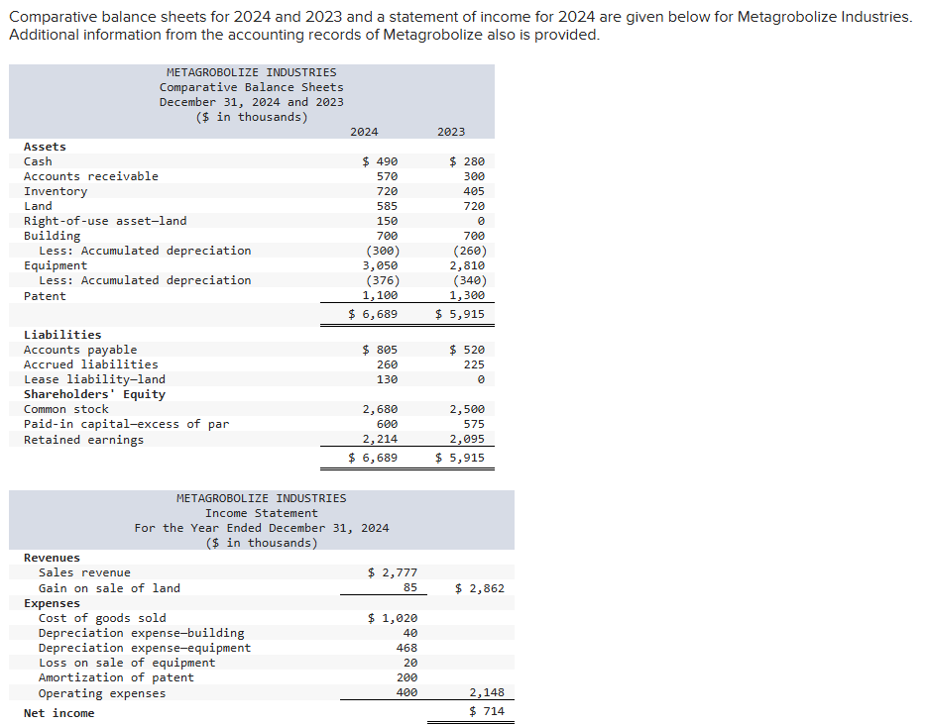Click the Accrued liabilities row
Viewport: 927px width, 725px height.
pos(88,363)
